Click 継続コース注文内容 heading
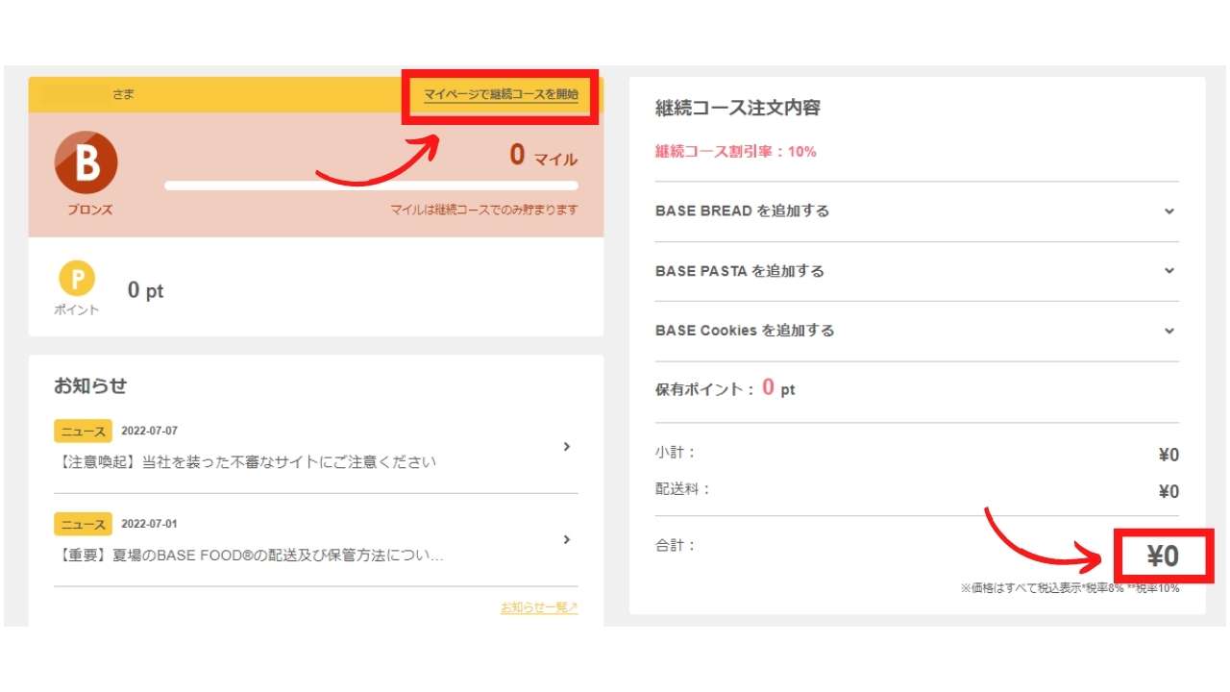 738,108
